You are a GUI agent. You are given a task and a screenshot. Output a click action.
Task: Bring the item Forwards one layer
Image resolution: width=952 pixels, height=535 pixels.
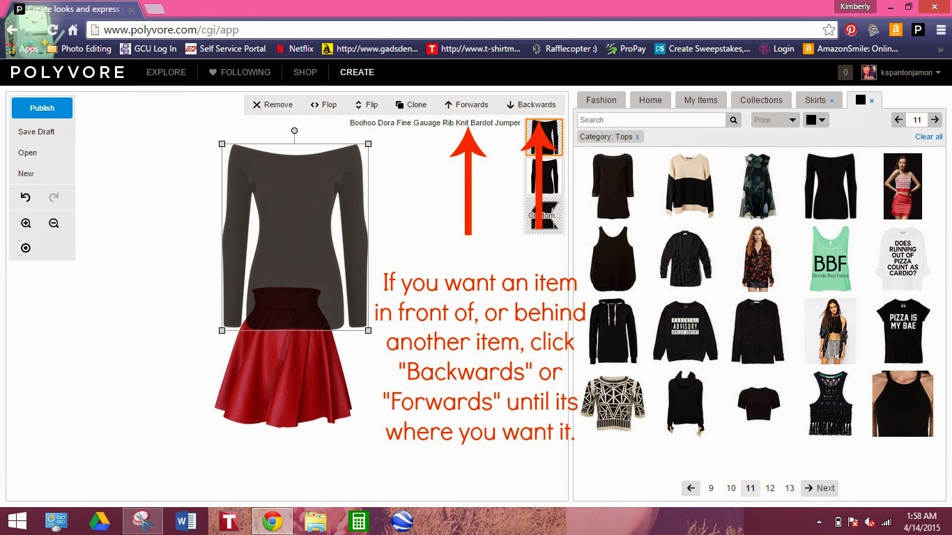pyautogui.click(x=466, y=104)
